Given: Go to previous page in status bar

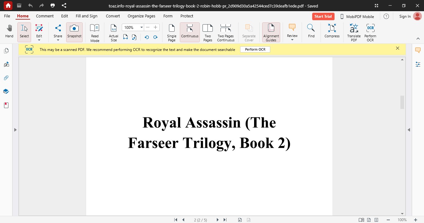Looking at the screenshot, I should [x=183, y=220].
